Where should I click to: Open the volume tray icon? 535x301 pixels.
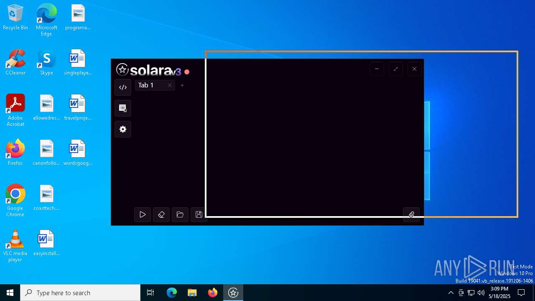[x=481, y=293]
